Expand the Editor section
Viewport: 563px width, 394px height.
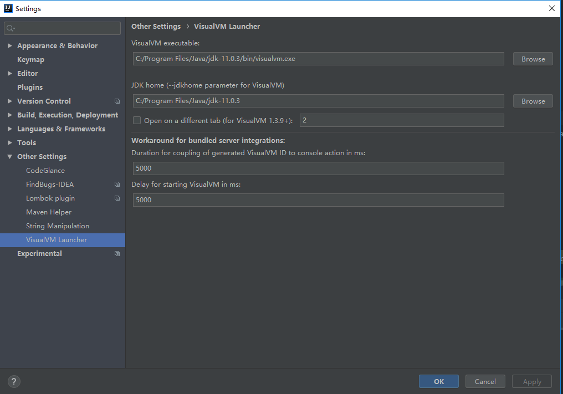pyautogui.click(x=9, y=73)
